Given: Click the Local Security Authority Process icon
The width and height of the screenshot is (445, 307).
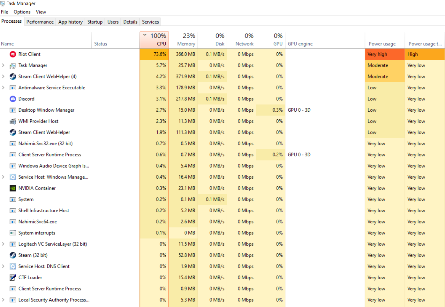Looking at the screenshot, I should click(13, 300).
